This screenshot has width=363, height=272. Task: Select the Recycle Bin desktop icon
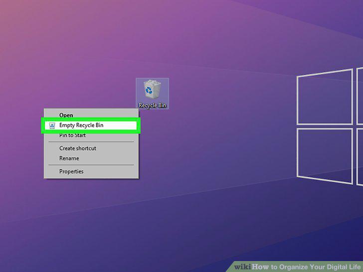tap(152, 93)
